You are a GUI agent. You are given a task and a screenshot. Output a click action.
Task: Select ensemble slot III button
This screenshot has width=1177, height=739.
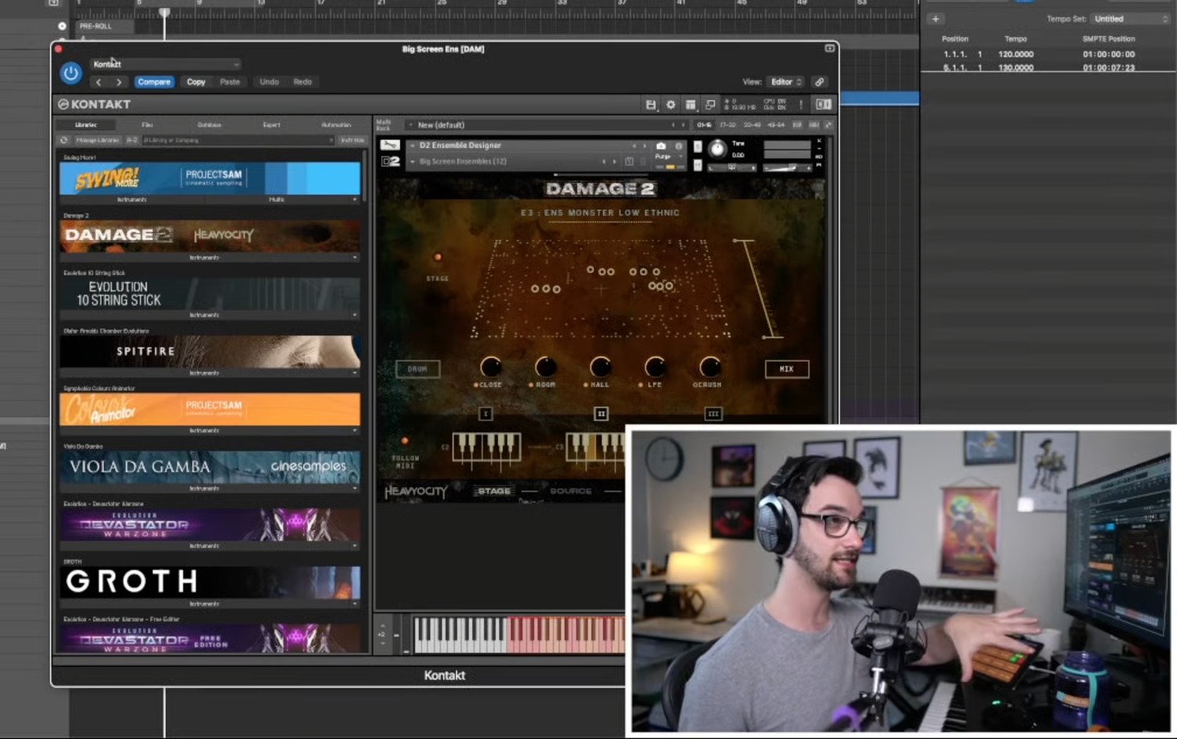[713, 413]
